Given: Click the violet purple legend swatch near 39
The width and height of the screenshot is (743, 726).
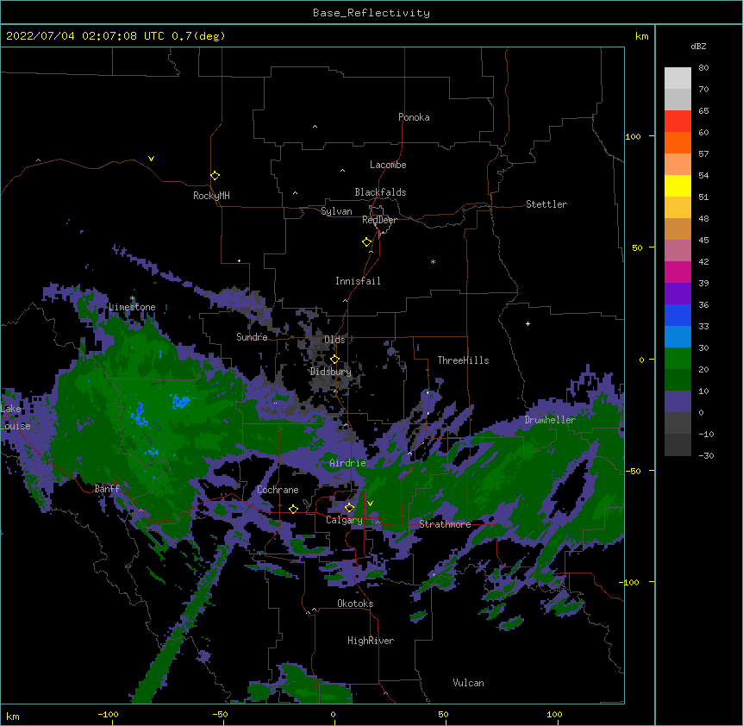Looking at the screenshot, I should (x=677, y=293).
